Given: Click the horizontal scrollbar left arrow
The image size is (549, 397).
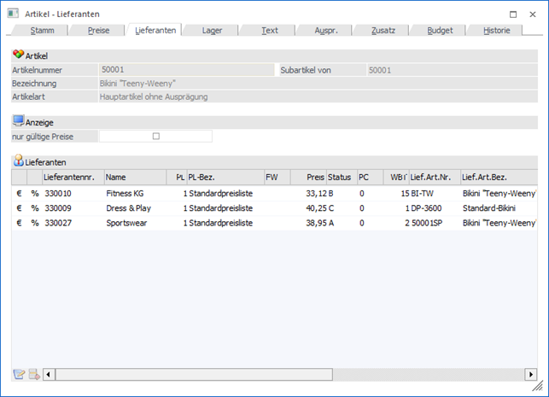Looking at the screenshot, I should pos(49,374).
